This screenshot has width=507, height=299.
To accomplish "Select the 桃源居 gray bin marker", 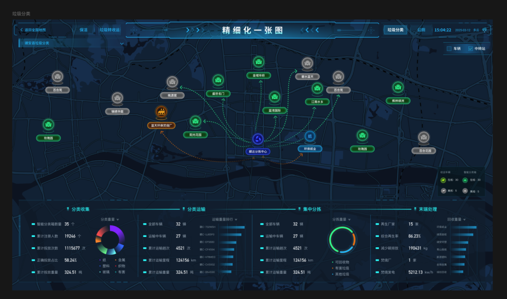I will 172,82.
